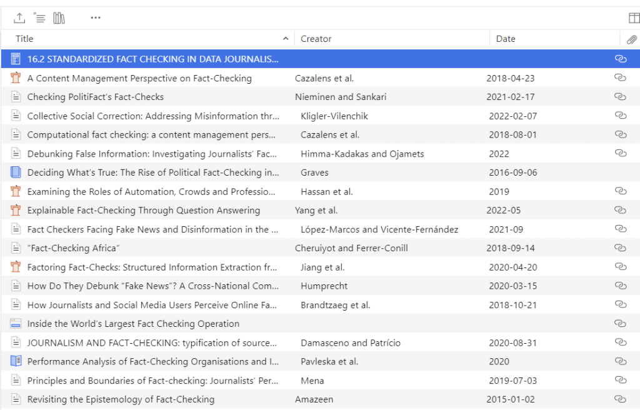Sort by the Date column header
Viewport: 640px width, 410px height.
click(506, 39)
